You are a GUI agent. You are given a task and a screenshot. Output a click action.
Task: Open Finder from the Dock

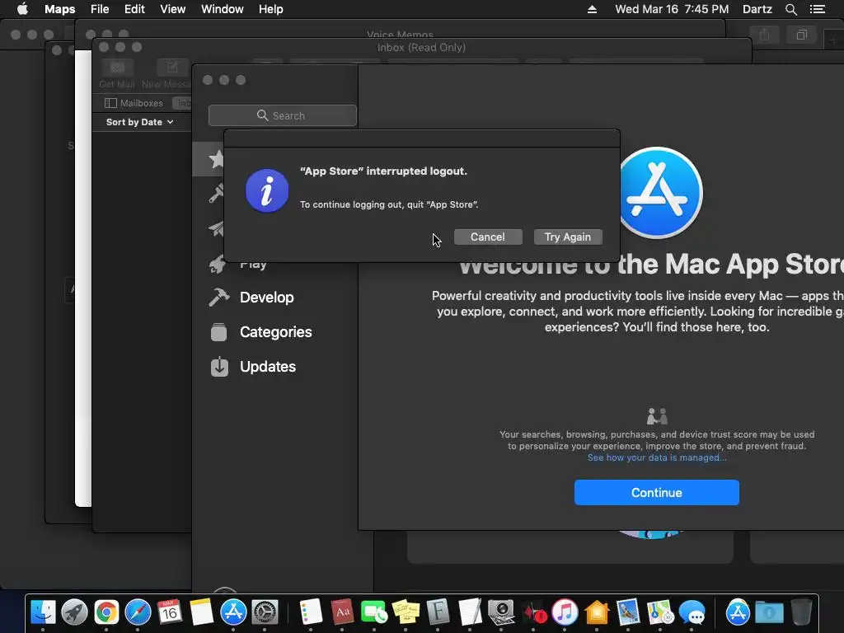pos(43,612)
